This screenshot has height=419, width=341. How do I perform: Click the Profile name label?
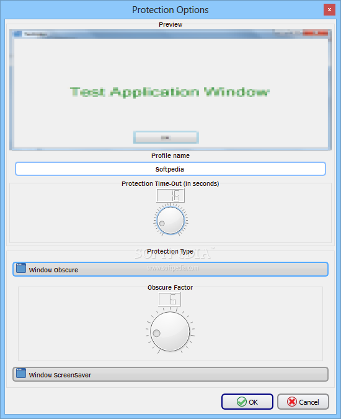[170, 155]
